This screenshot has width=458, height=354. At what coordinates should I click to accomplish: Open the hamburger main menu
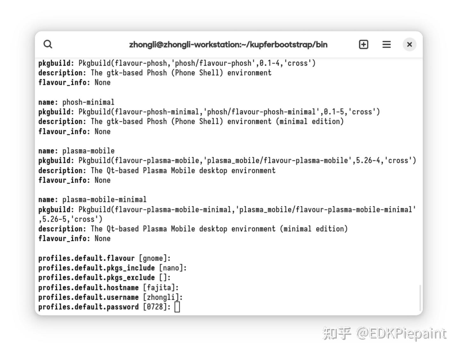click(x=386, y=44)
